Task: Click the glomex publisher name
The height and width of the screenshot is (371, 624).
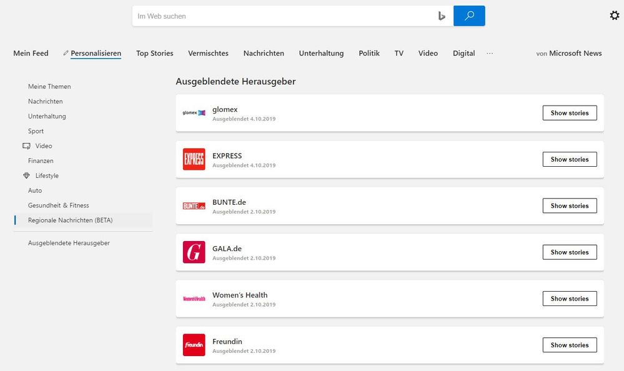Action: 225,109
